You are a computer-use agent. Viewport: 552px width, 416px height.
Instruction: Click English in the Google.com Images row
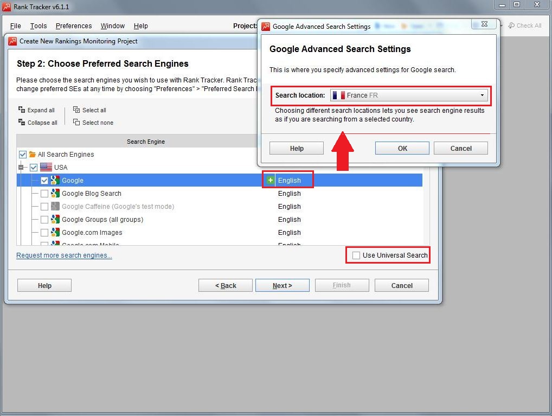click(x=290, y=233)
